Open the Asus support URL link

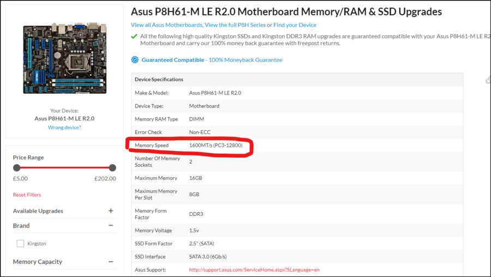coord(254,270)
